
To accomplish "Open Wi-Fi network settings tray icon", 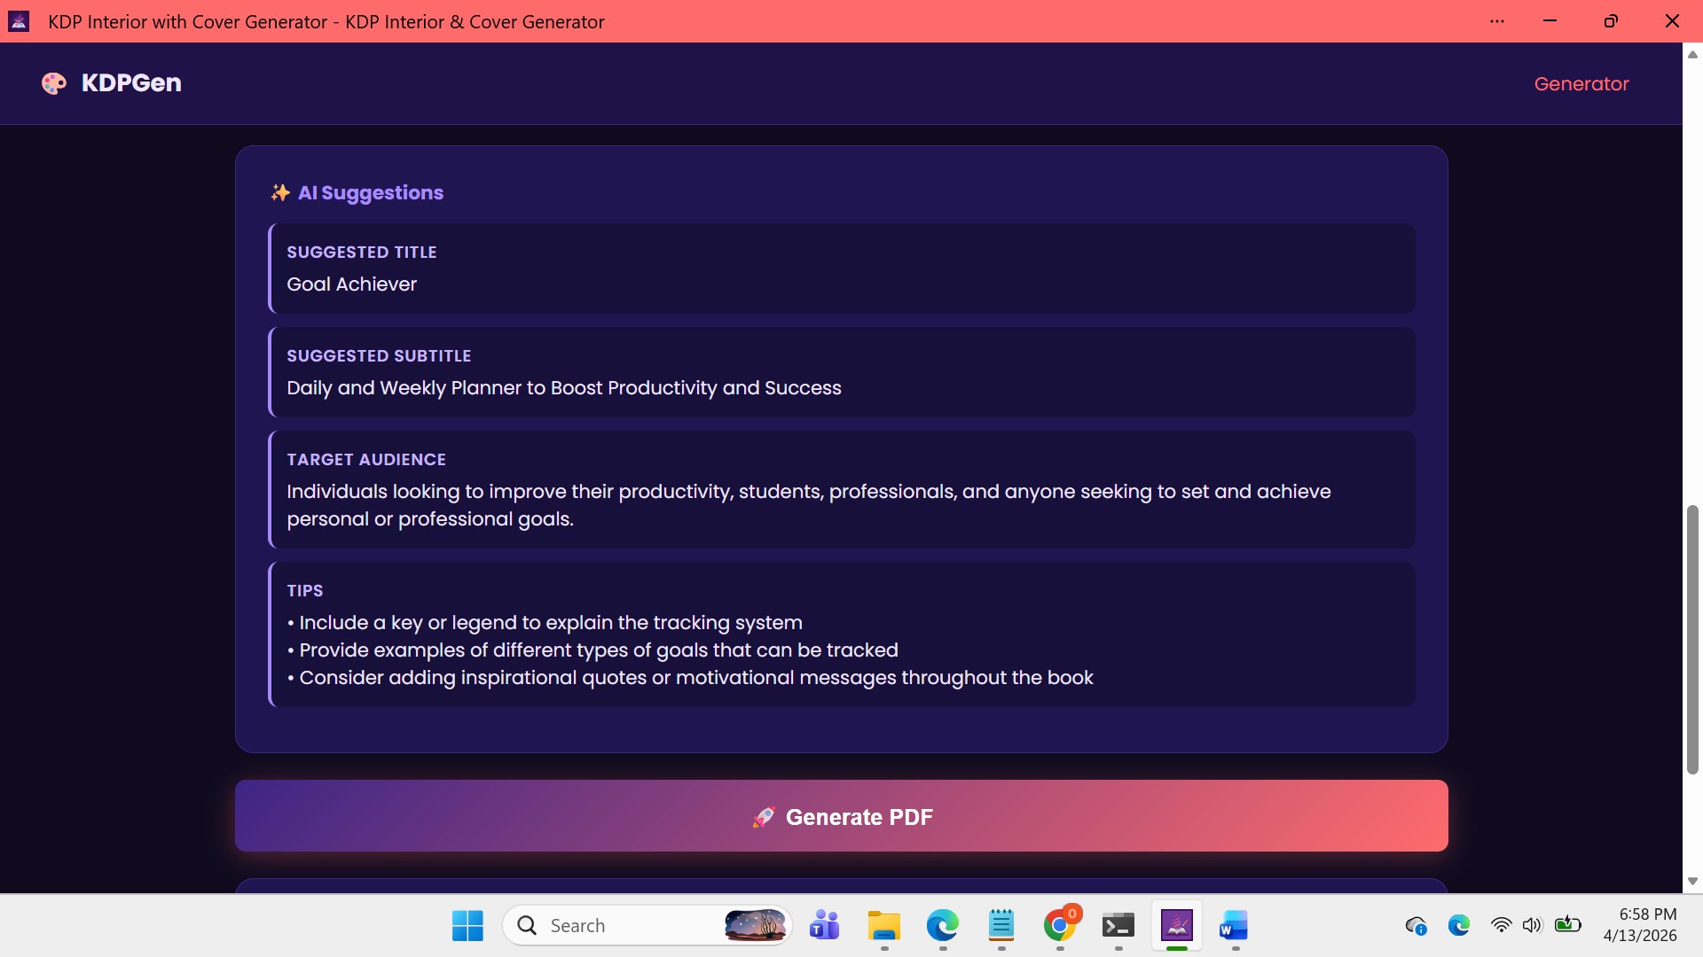I will [1501, 925].
